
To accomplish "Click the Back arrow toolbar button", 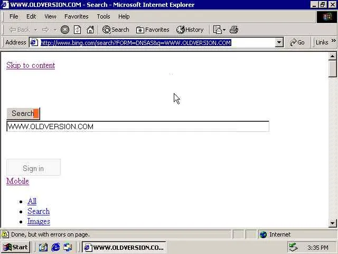I will pyautogui.click(x=19, y=30).
